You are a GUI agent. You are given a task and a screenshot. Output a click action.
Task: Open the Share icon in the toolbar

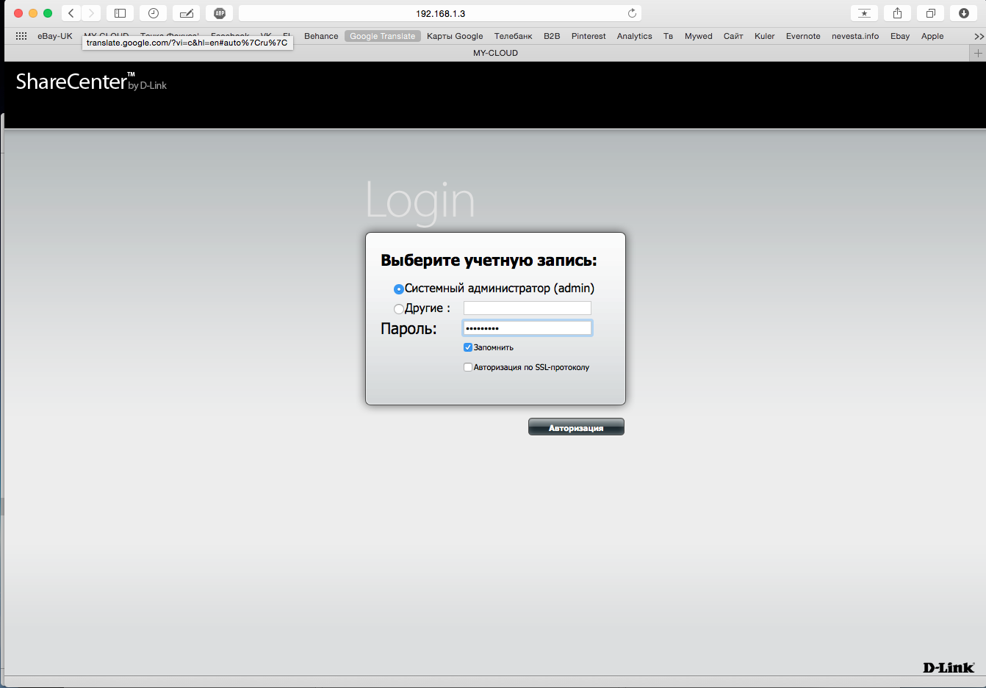pyautogui.click(x=897, y=13)
